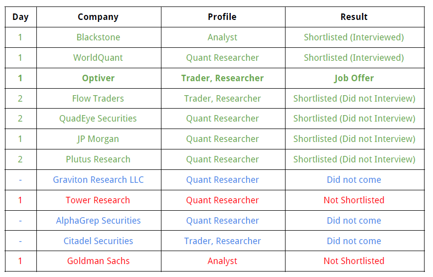Click Trader, Researcher profile in Optiver row
Viewport: 433px width, 277px height.
pyautogui.click(x=222, y=78)
